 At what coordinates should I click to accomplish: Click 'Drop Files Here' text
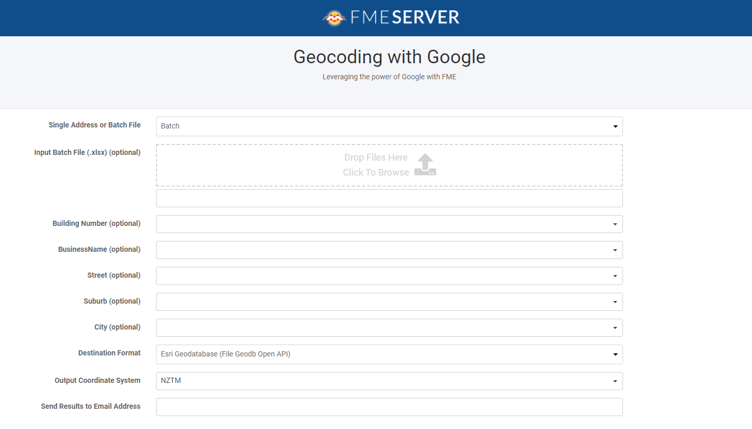[376, 158]
